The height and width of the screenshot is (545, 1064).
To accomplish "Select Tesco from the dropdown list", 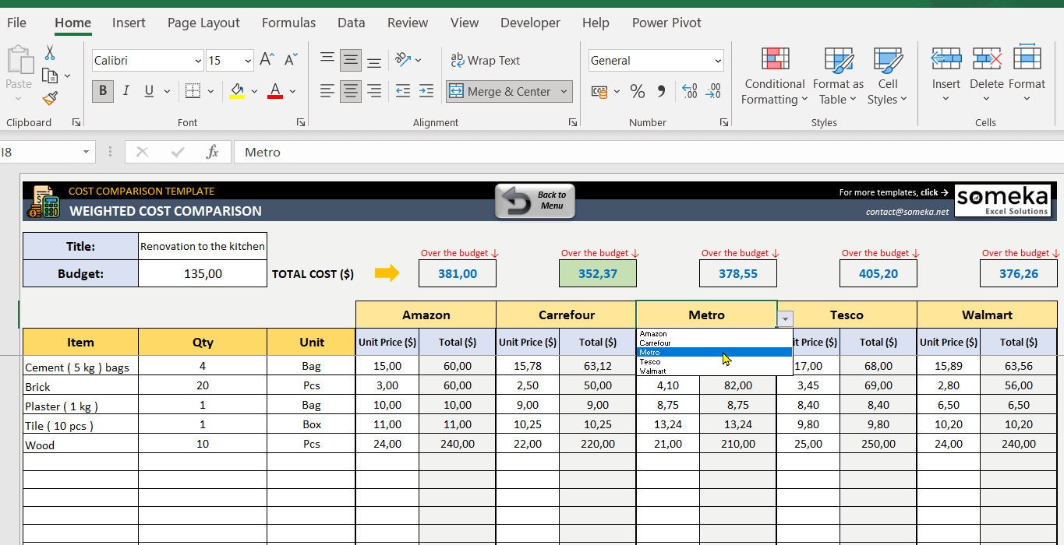I will [650, 361].
